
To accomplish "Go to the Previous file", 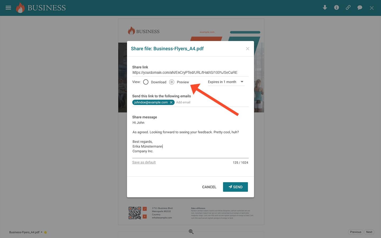I will point(356,232).
